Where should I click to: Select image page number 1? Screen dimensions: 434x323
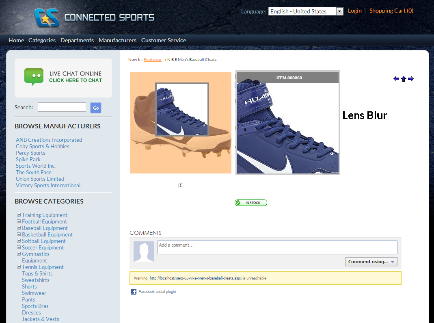pyautogui.click(x=181, y=186)
